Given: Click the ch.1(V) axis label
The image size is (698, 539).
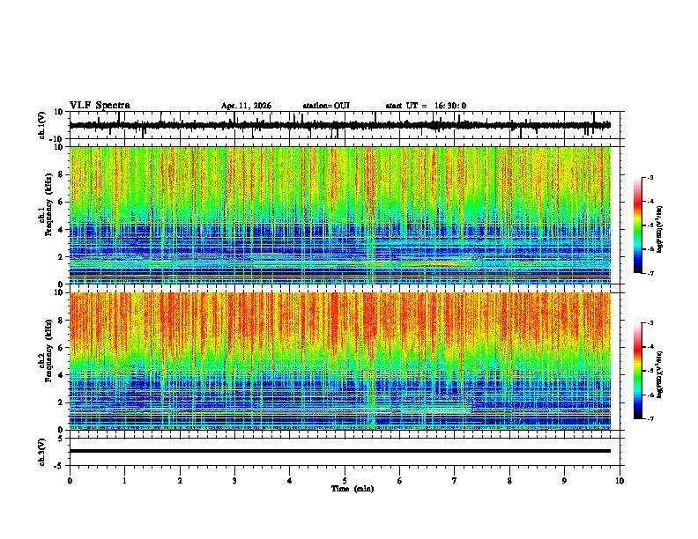Looking at the screenshot, I should 42,125.
